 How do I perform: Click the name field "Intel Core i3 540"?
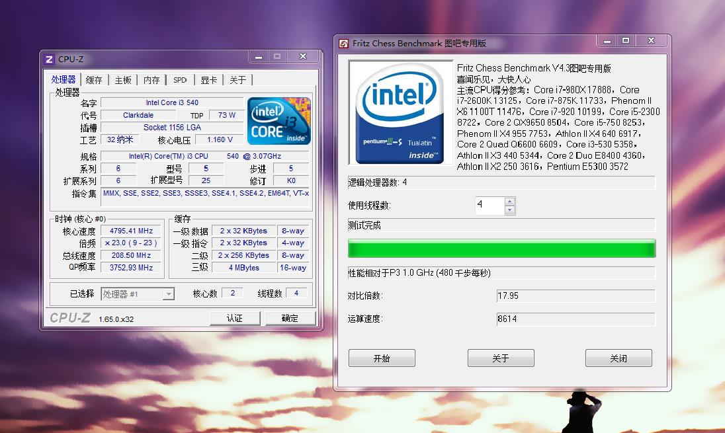point(172,102)
